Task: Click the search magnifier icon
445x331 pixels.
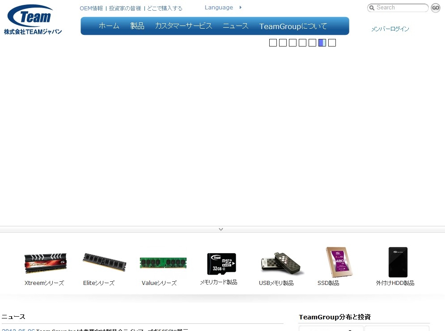Action: click(x=372, y=8)
